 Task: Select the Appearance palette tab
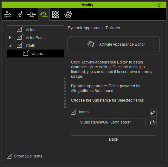click(x=44, y=14)
